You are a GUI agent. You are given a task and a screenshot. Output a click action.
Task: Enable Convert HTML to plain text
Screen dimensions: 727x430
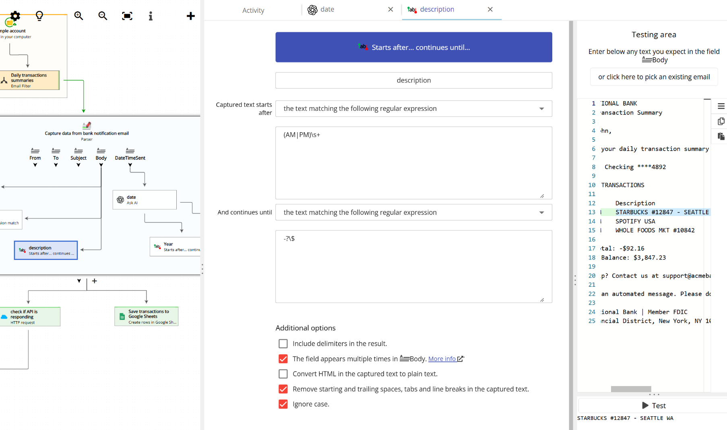[x=283, y=374]
